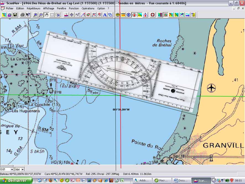
Task: Click the zoom out magnifier
Action: pyautogui.click(x=41, y=15)
